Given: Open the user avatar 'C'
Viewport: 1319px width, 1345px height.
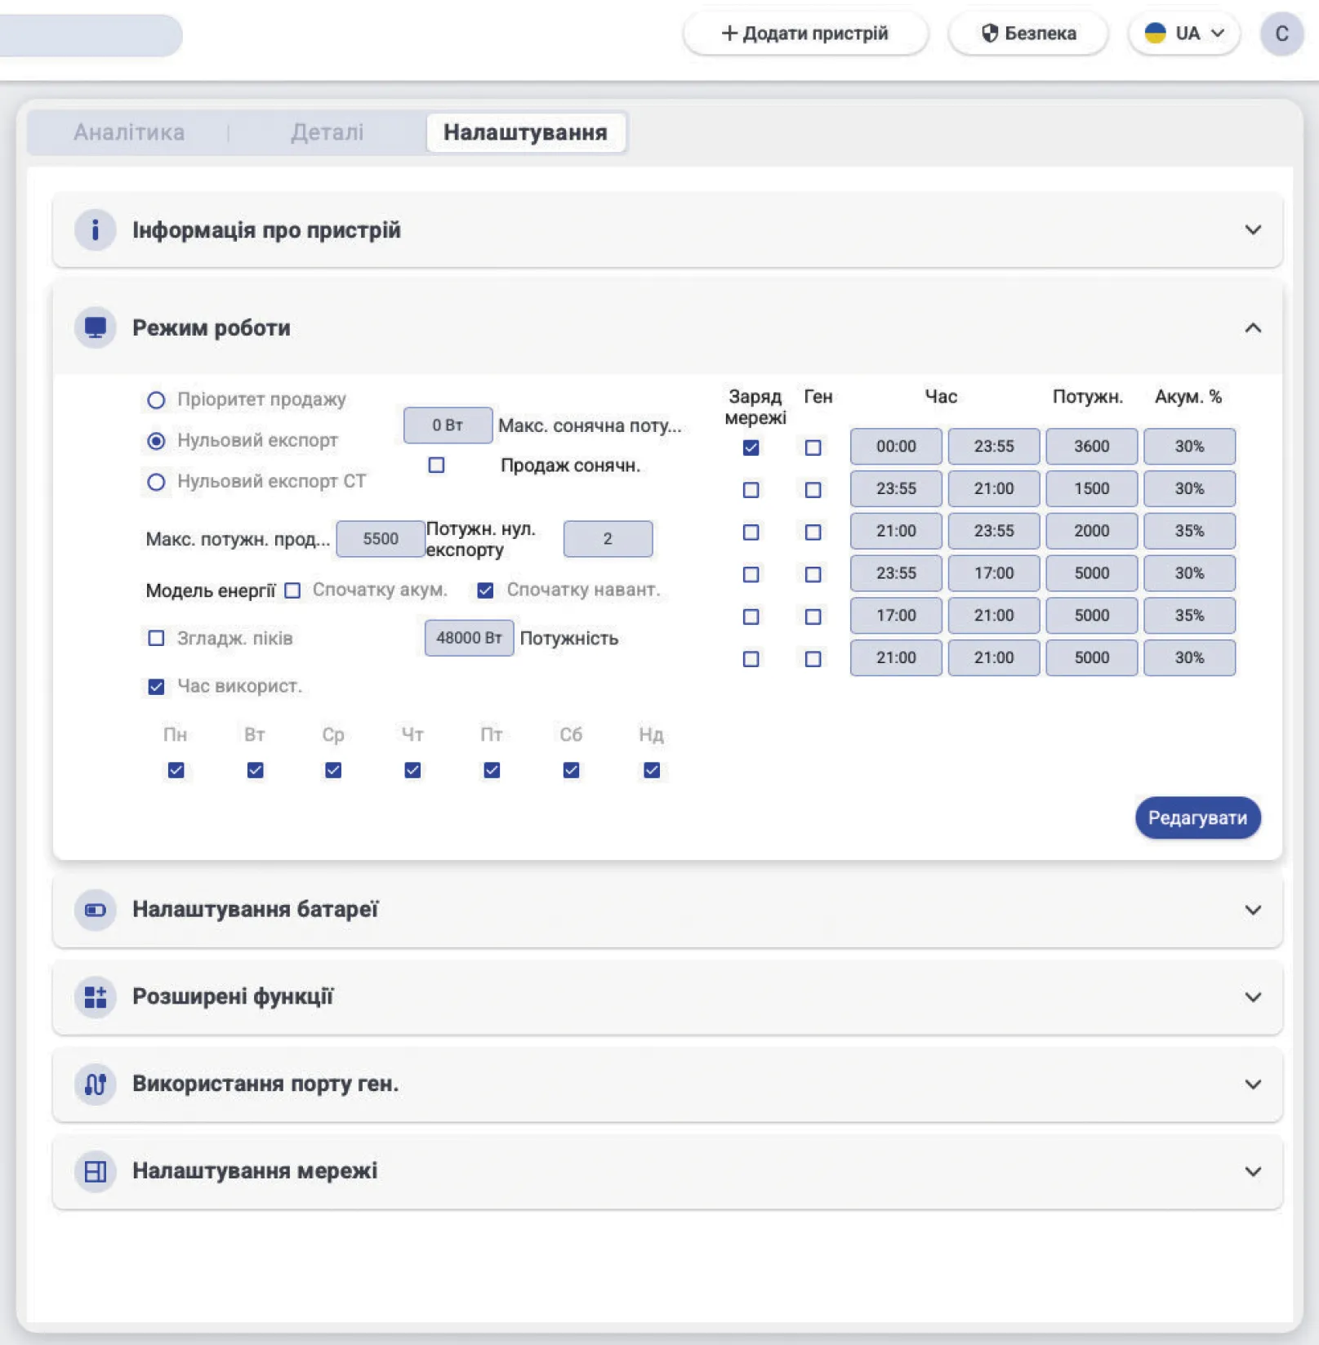Looking at the screenshot, I should pyautogui.click(x=1281, y=34).
